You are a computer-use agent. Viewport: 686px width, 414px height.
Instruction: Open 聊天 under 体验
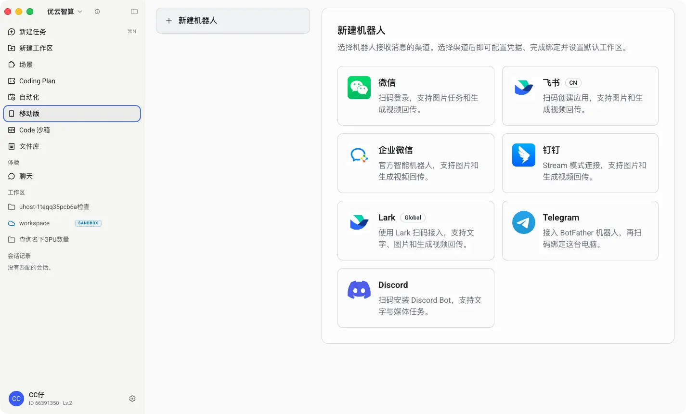(x=72, y=176)
